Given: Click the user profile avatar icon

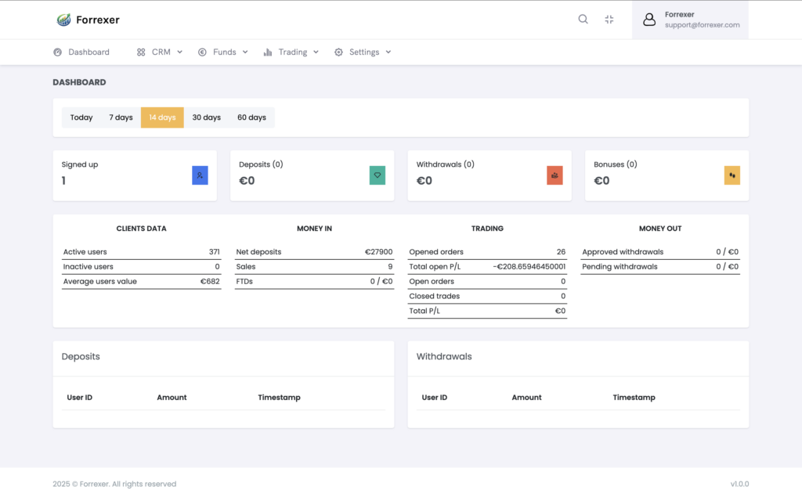Looking at the screenshot, I should tap(649, 20).
